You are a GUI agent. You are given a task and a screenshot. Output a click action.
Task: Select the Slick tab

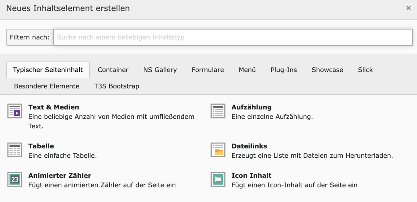(365, 70)
